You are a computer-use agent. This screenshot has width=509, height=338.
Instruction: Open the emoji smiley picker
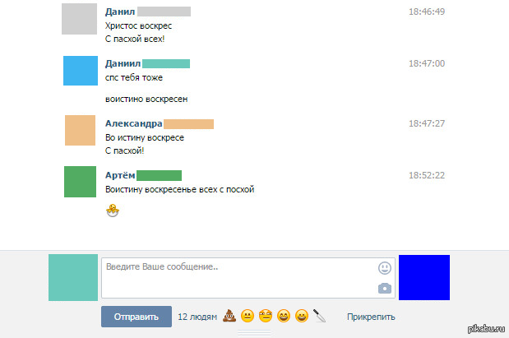coord(385,268)
